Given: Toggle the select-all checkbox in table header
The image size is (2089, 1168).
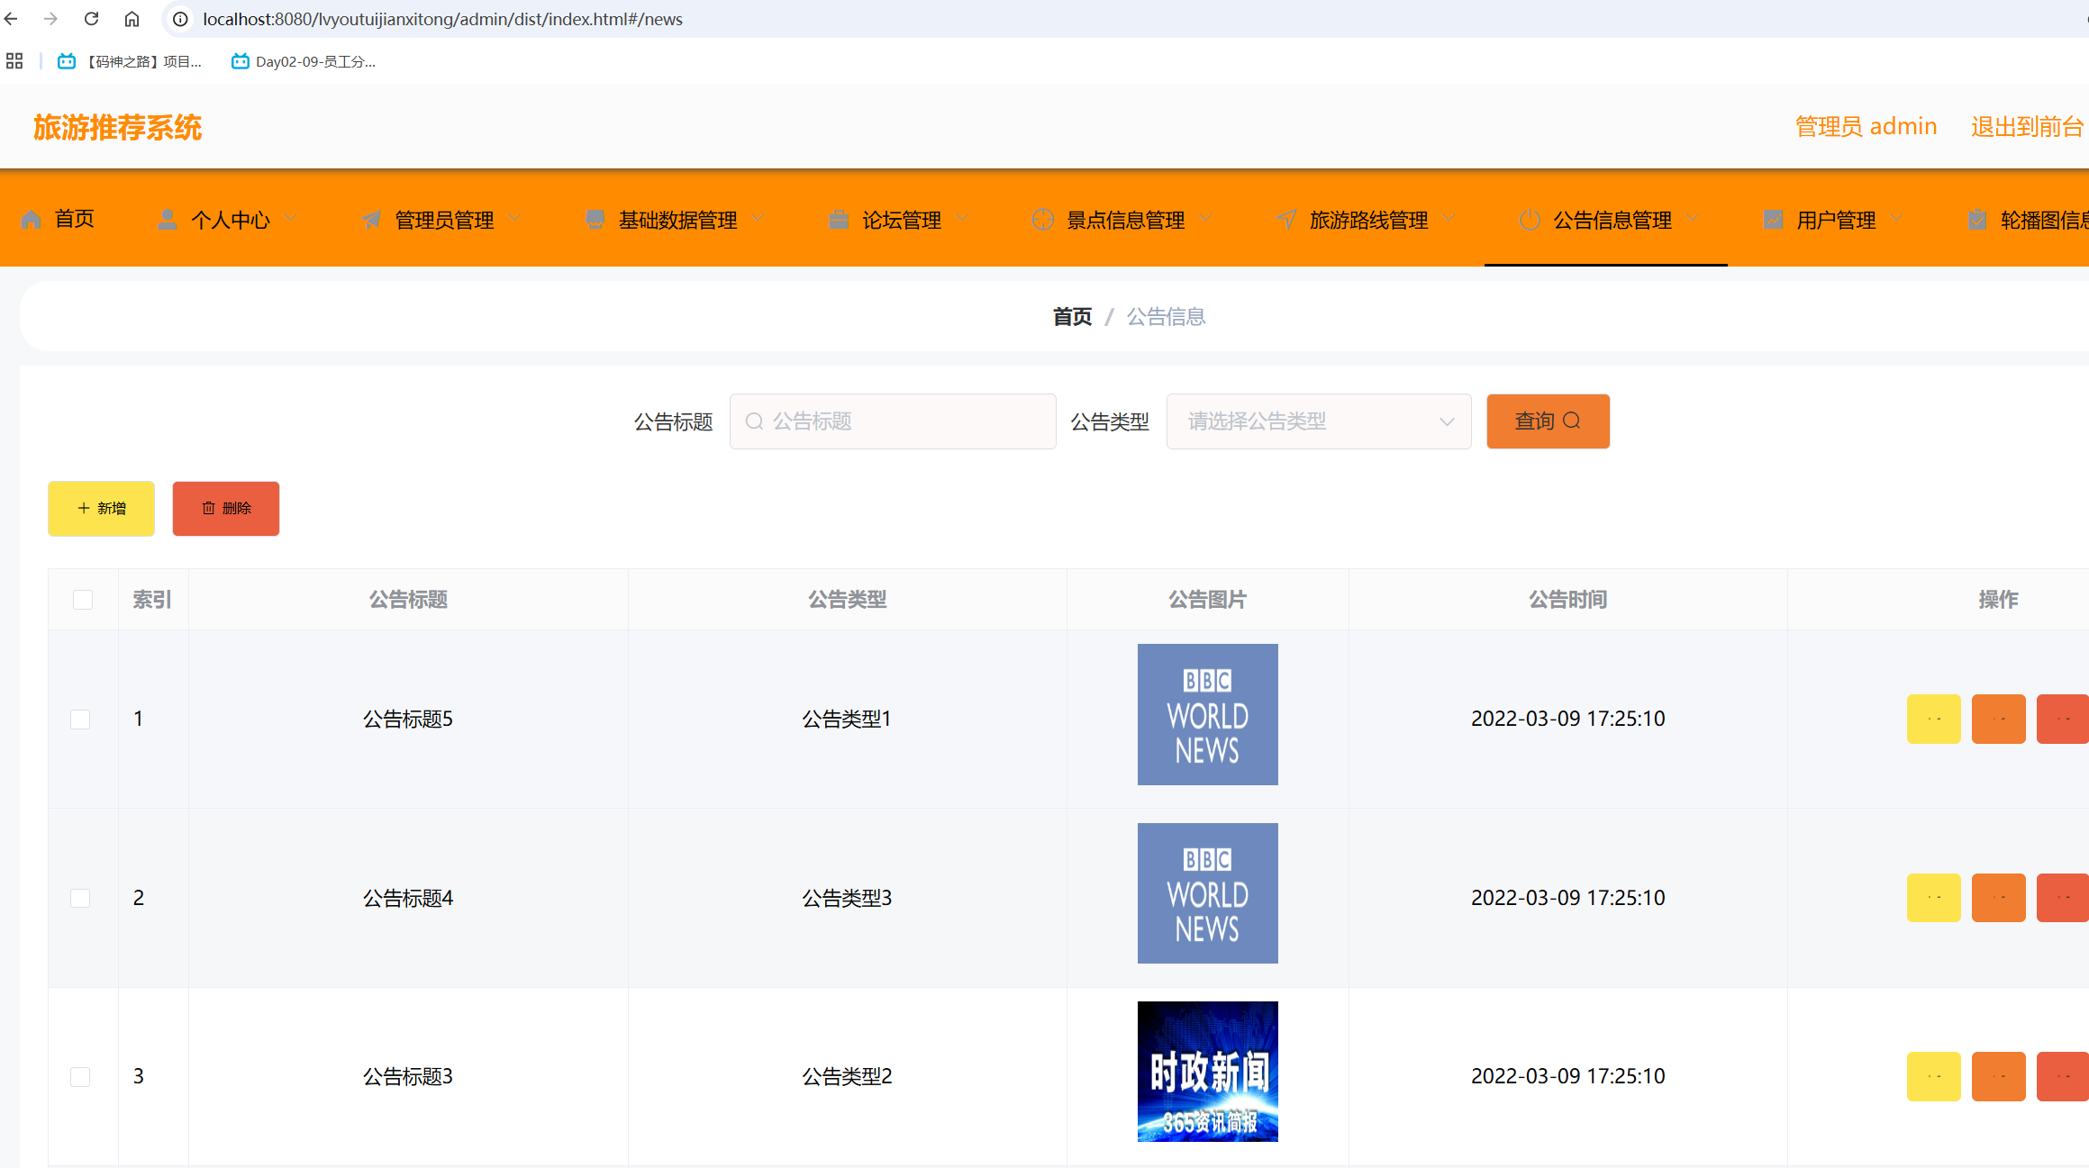Looking at the screenshot, I should tap(83, 600).
